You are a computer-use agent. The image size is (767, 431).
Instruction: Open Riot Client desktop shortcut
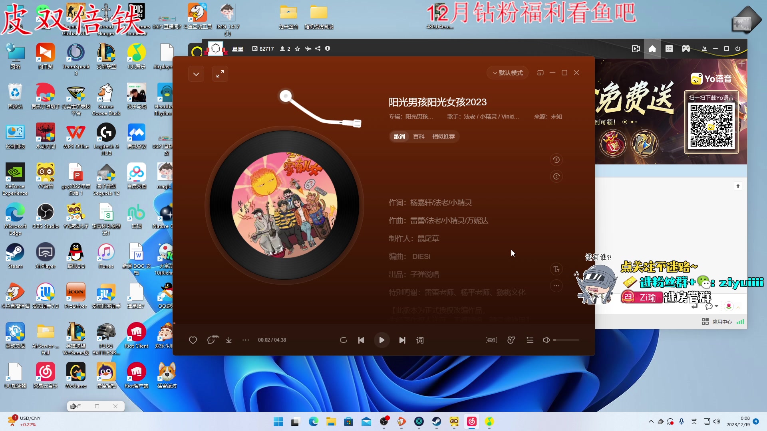136,336
